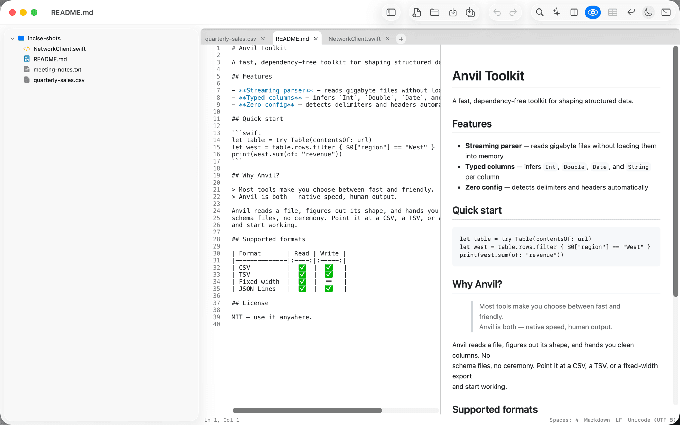Click '## License' source line
The height and width of the screenshot is (425, 680).
[x=250, y=303]
